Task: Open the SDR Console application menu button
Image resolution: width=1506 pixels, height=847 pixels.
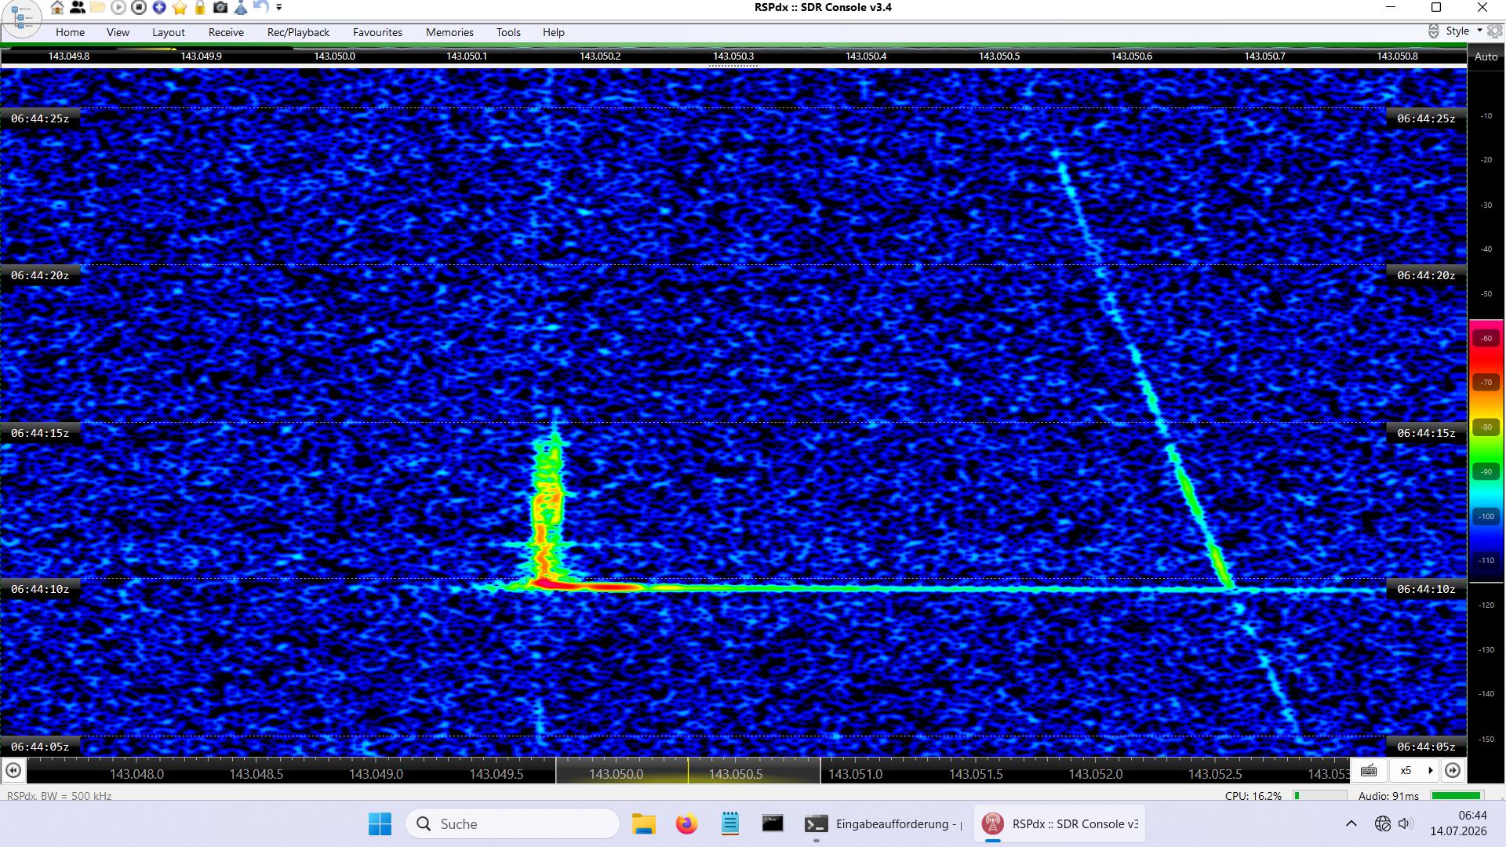Action: pyautogui.click(x=21, y=17)
